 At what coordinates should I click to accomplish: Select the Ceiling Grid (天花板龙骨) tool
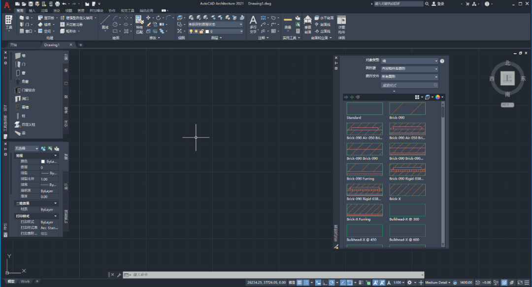tap(71, 25)
